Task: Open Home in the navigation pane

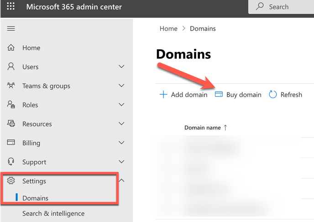Action: 67,47
